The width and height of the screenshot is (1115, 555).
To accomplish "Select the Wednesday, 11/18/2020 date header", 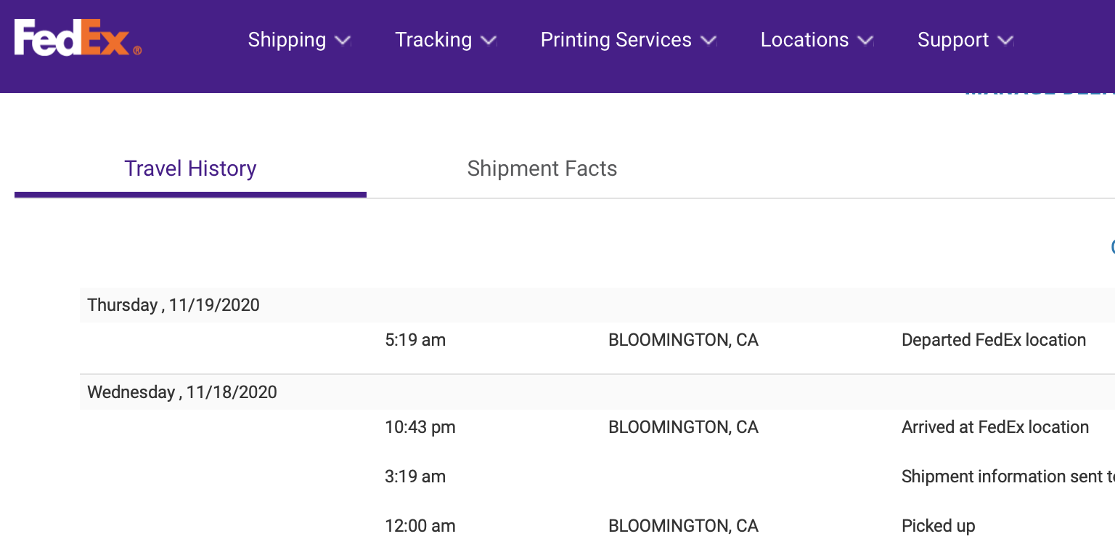I will [x=182, y=392].
